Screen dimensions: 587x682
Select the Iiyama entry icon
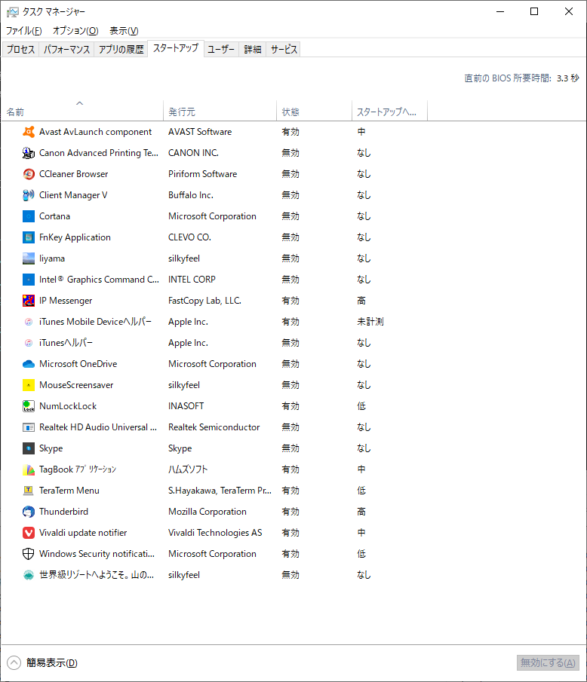(x=29, y=258)
